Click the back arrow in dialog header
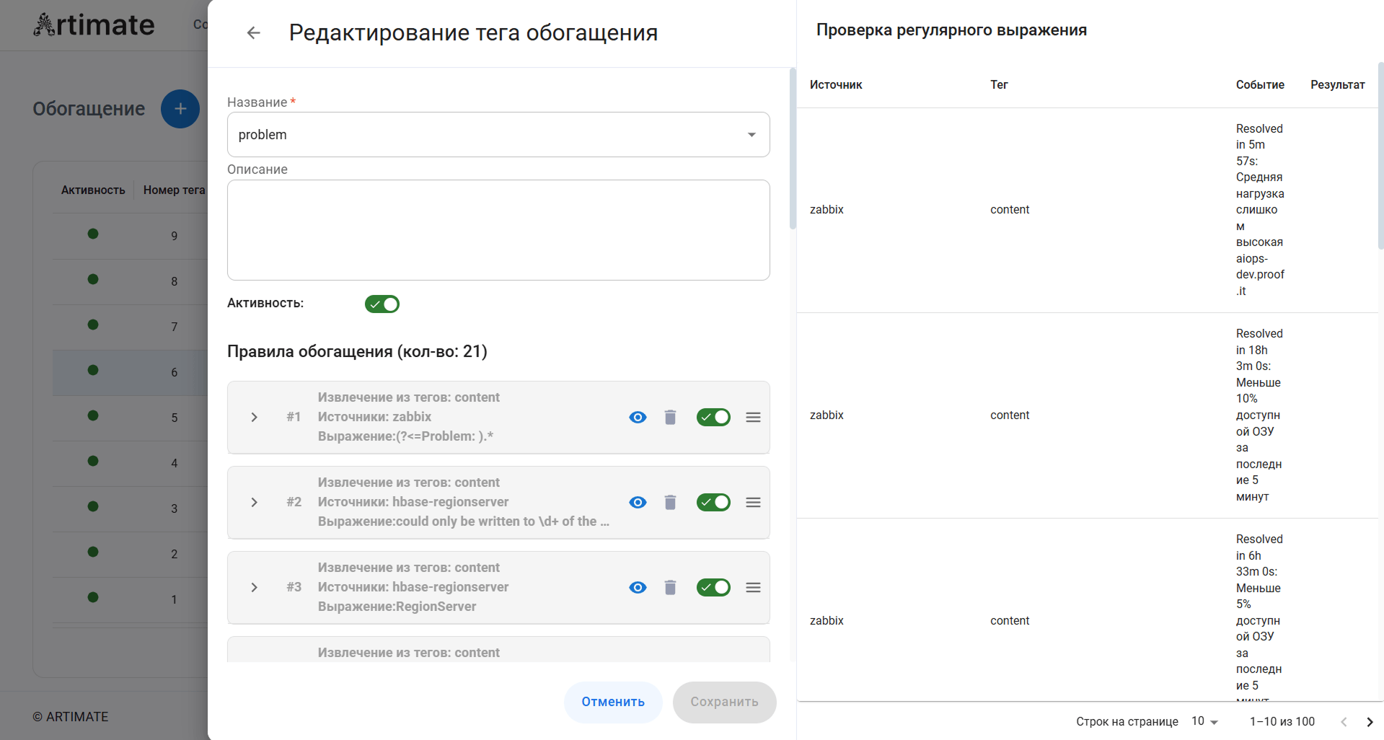The image size is (1384, 740). pyautogui.click(x=253, y=33)
